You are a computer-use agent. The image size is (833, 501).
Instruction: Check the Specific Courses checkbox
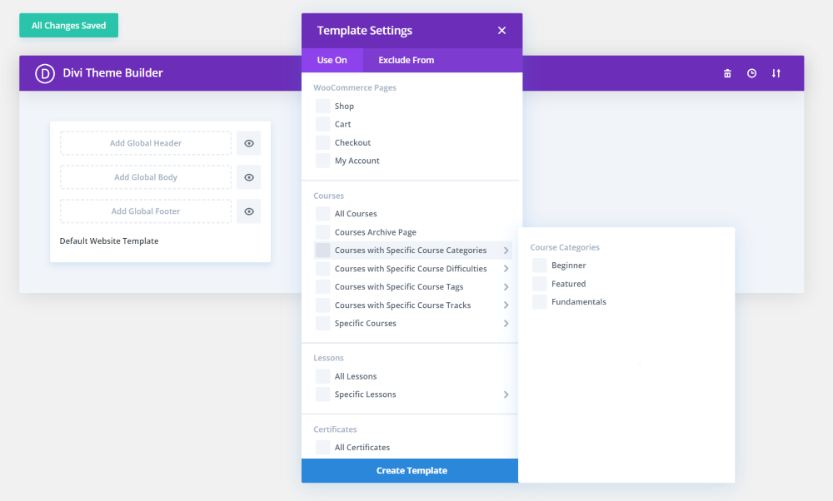[322, 323]
